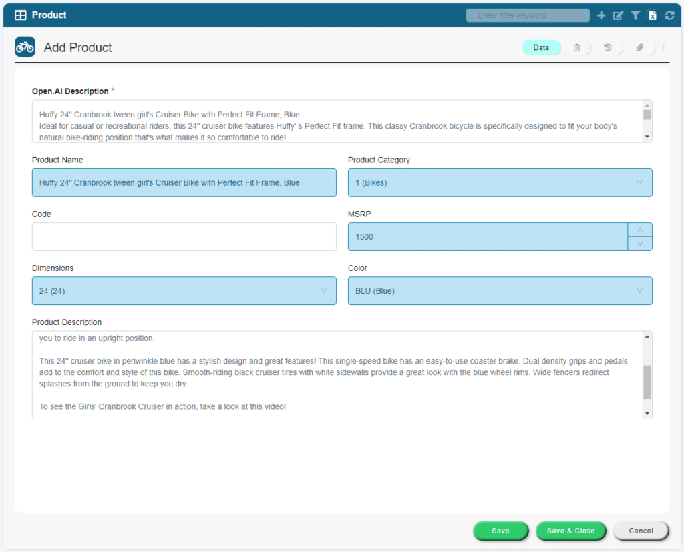This screenshot has height=552, width=684.
Task: Click the Product title in header bar
Action: coord(49,15)
